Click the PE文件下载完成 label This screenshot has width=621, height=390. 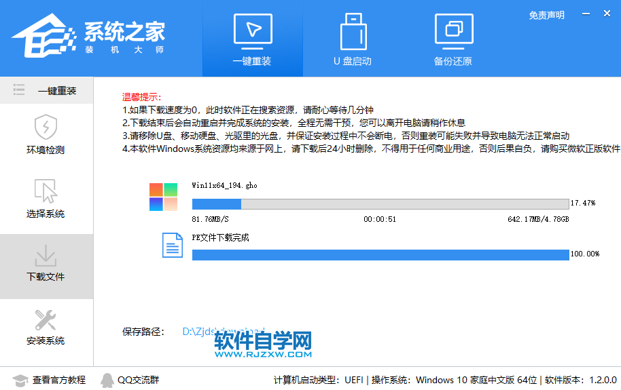click(x=221, y=237)
